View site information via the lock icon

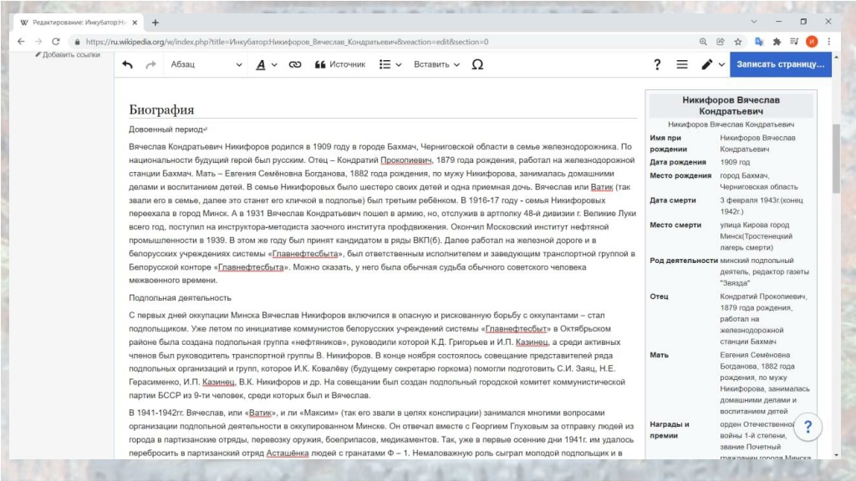[77, 42]
